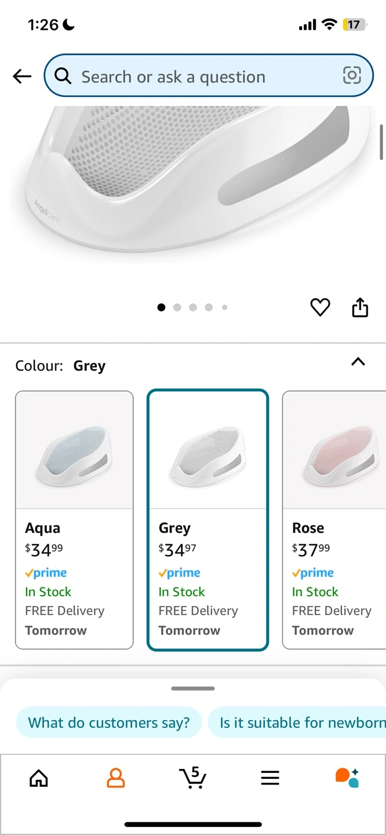The width and height of the screenshot is (386, 835).
Task: Tap the heart wishlist icon
Action: coord(320,307)
